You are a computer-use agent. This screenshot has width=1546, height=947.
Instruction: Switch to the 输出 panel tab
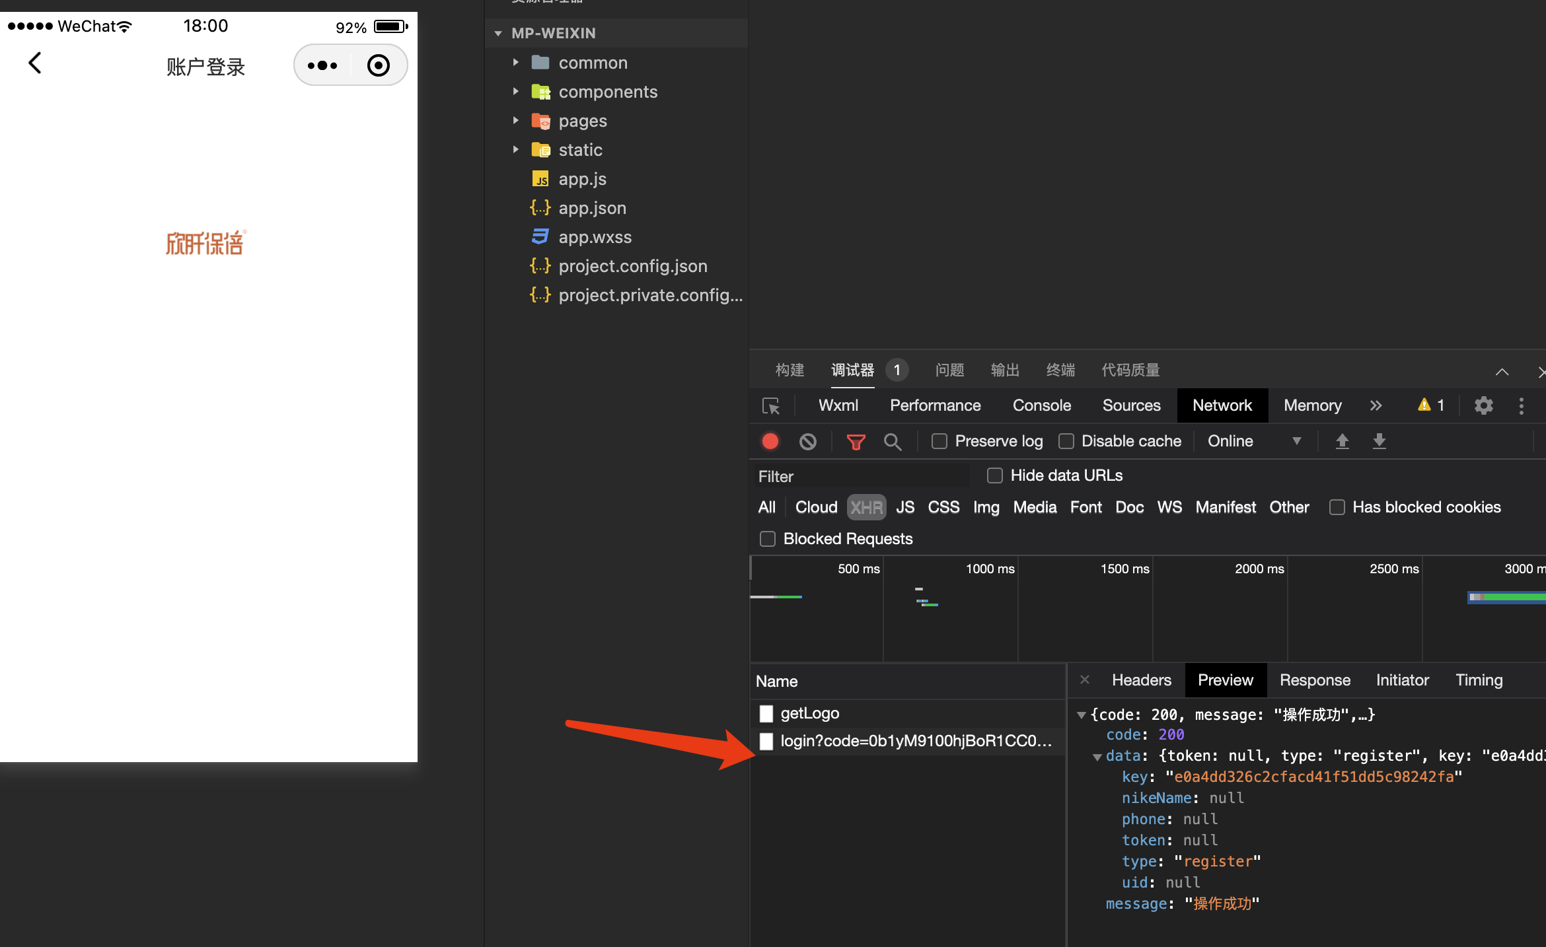click(1005, 370)
